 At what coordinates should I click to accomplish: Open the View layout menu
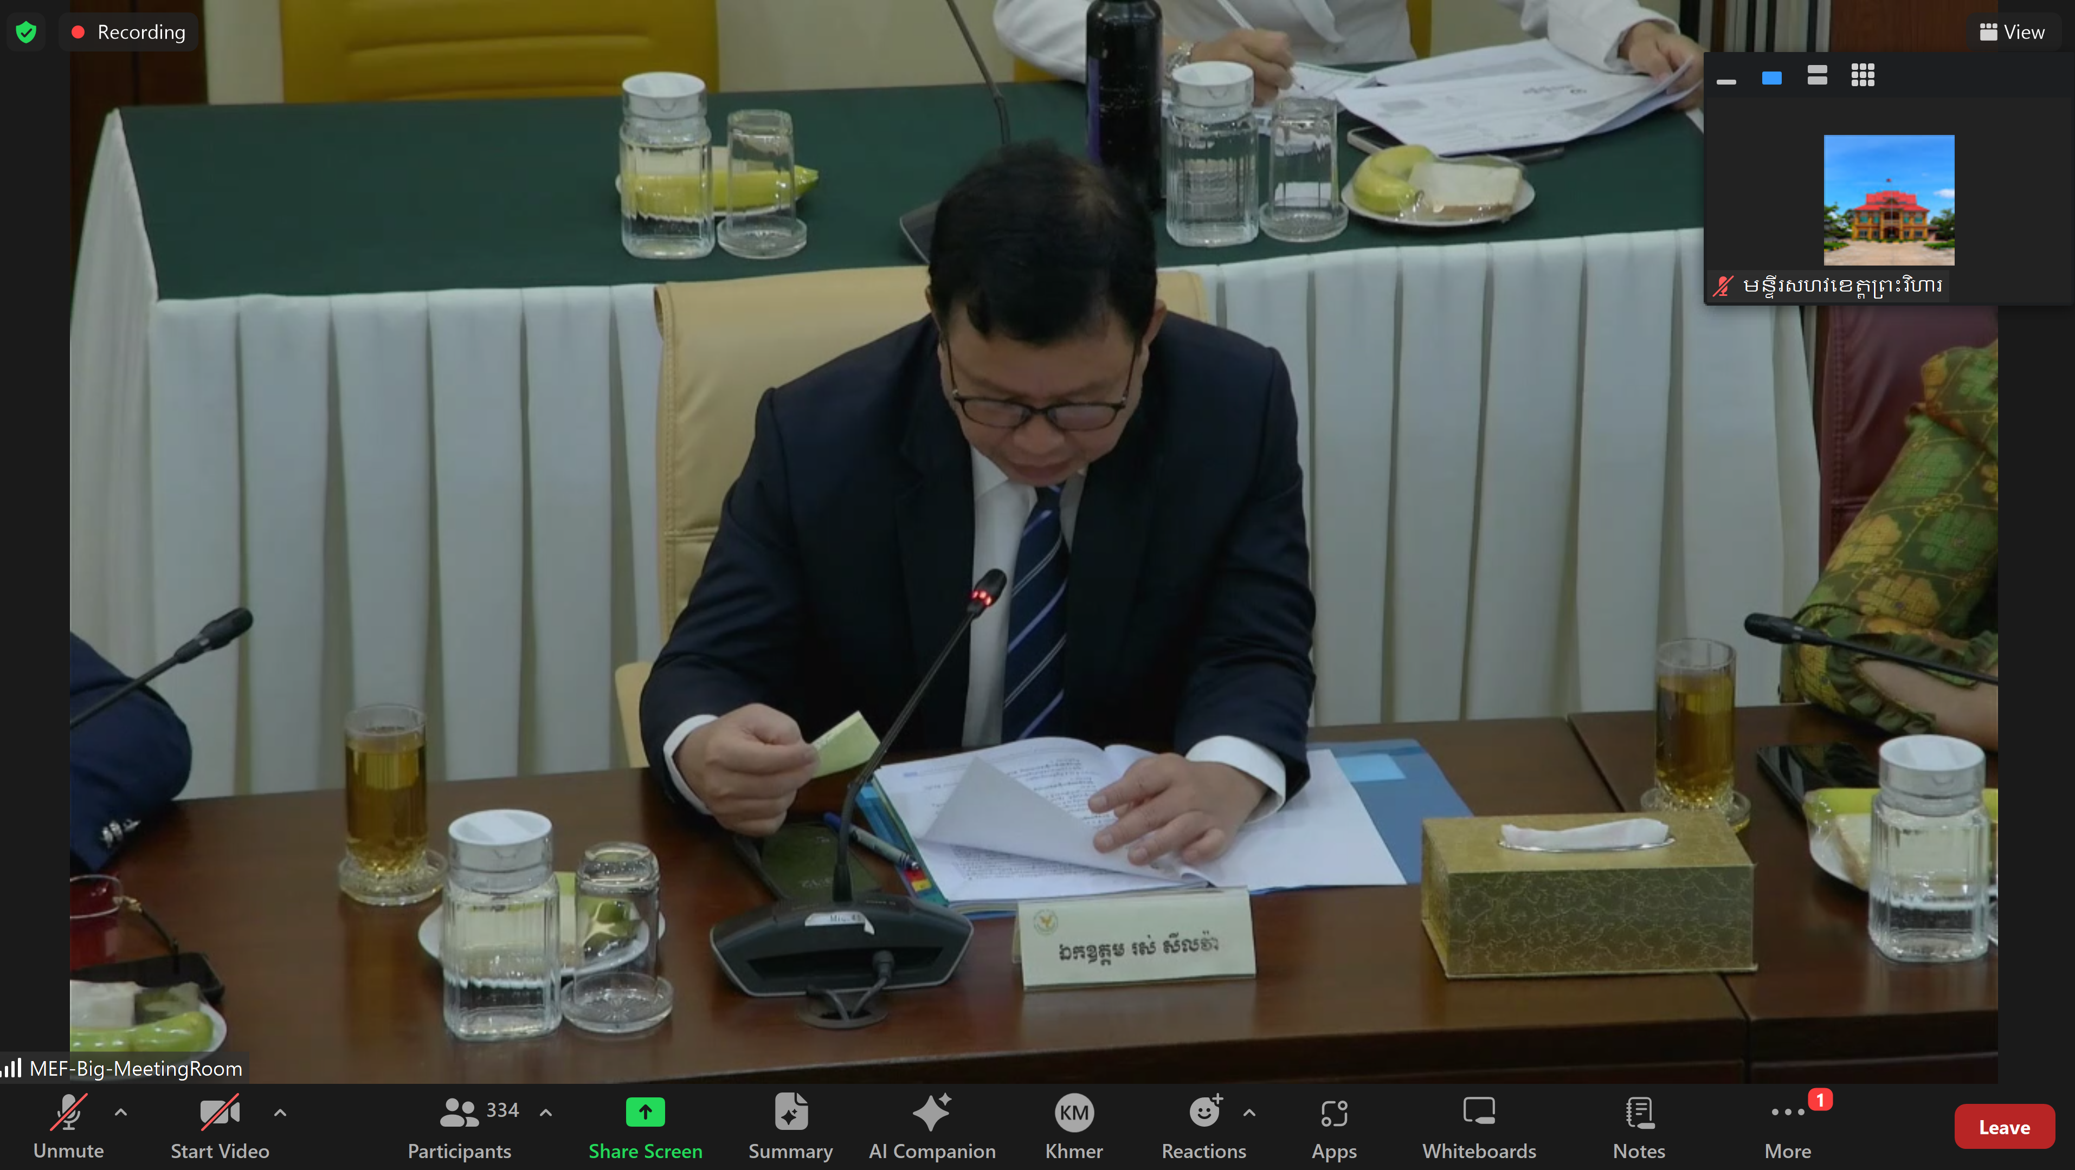(x=2012, y=32)
